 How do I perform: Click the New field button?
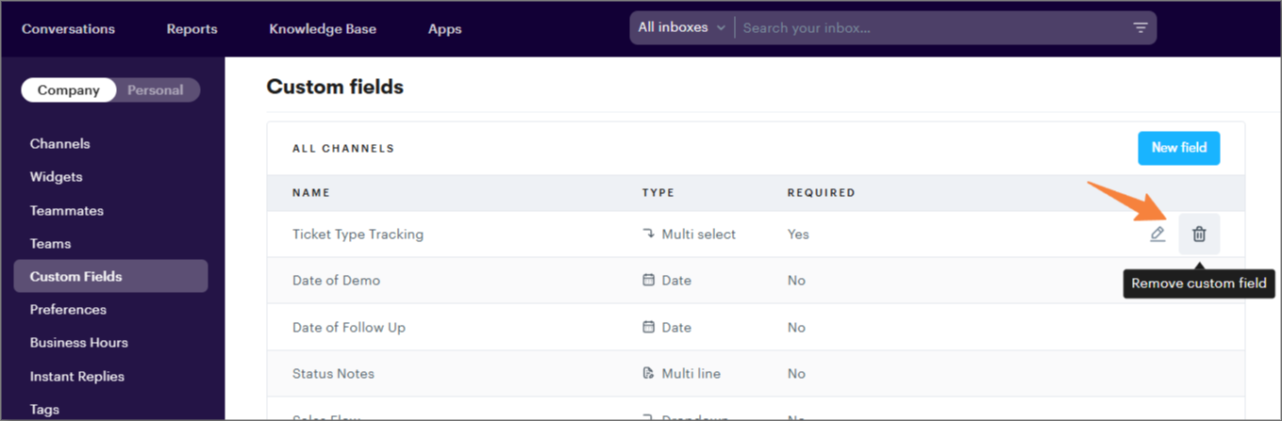coord(1178,148)
